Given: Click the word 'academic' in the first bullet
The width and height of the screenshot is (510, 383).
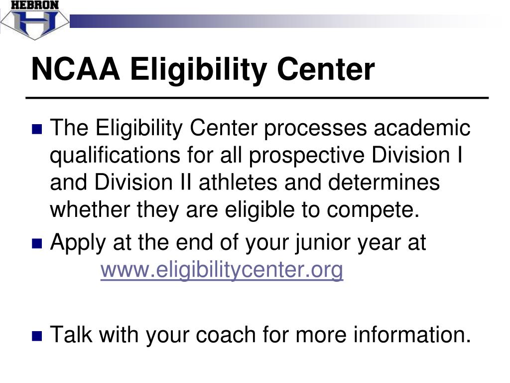Looking at the screenshot, I should pyautogui.click(x=422, y=128).
